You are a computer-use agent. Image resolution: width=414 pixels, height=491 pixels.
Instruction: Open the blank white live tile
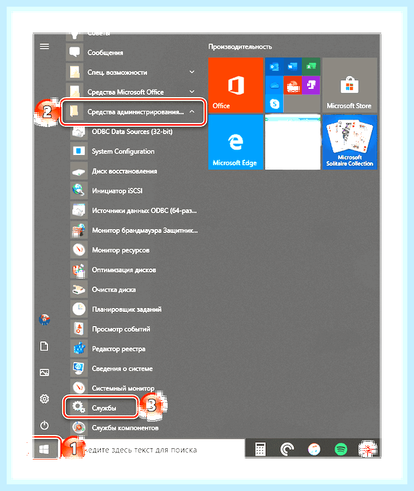point(292,142)
